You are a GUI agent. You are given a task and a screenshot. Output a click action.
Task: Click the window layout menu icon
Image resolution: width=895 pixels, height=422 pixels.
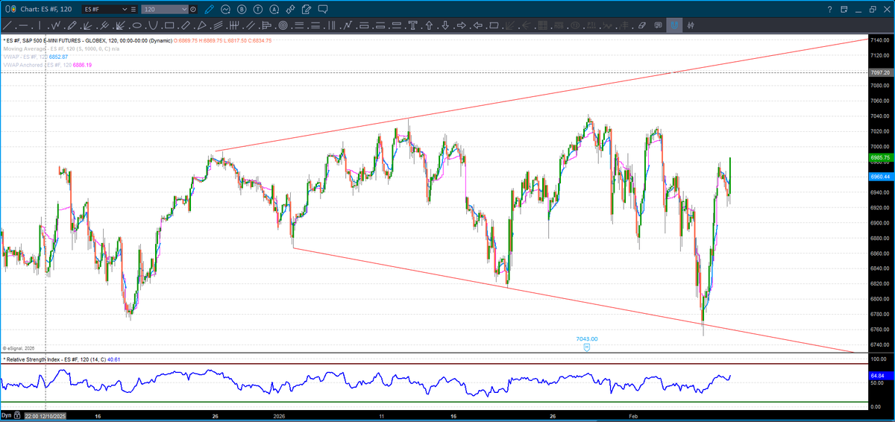(846, 9)
